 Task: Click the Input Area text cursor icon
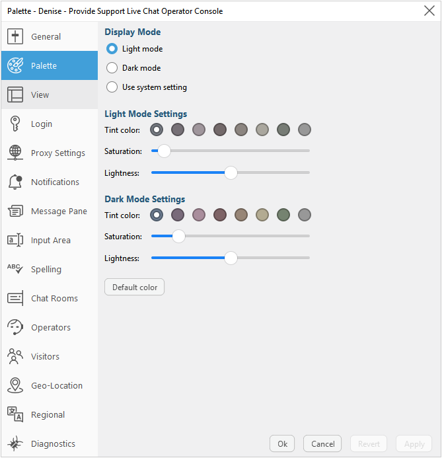point(15,240)
